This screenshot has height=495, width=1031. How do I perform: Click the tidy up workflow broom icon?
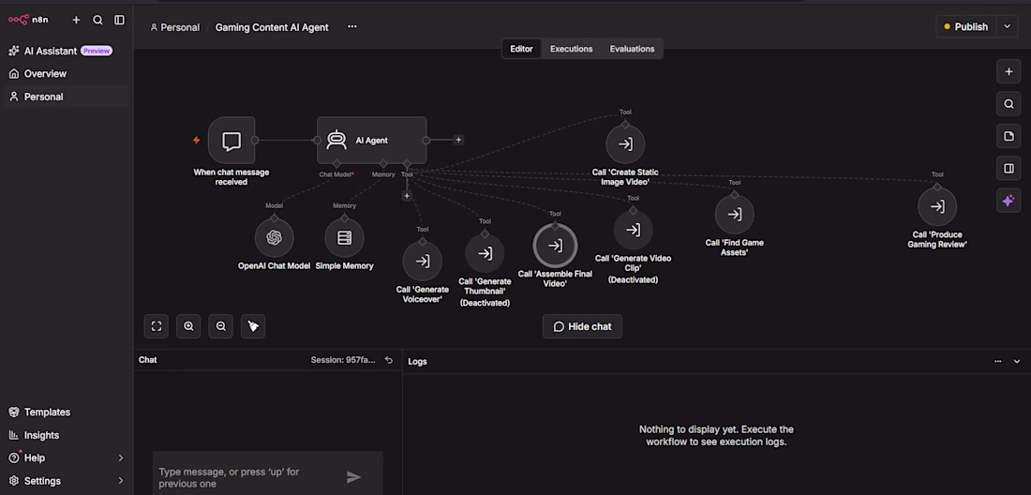click(253, 326)
